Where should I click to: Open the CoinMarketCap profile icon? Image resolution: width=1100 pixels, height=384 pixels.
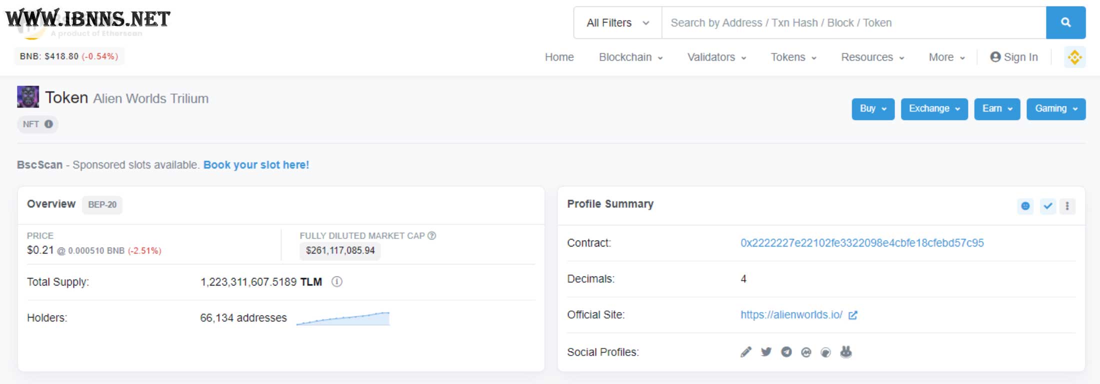coord(806,352)
